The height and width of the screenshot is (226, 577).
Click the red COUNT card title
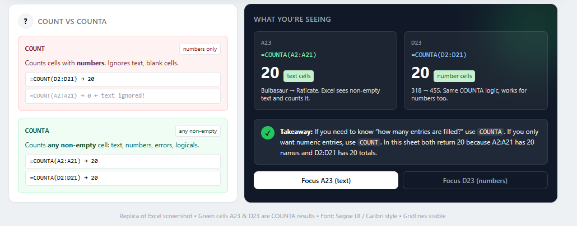35,49
